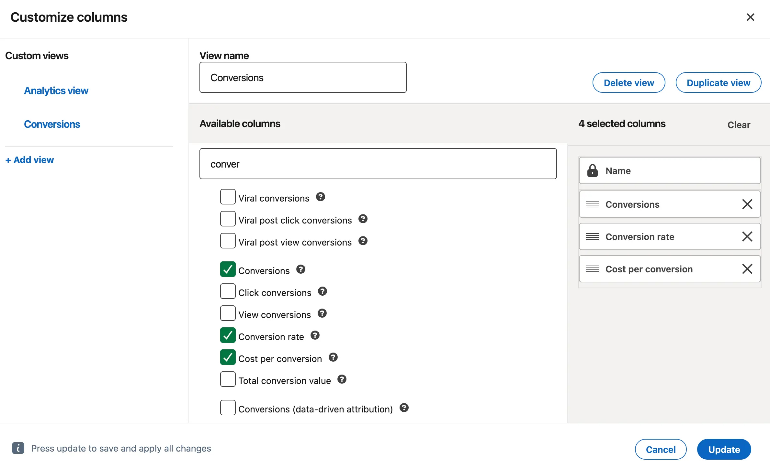Switch to Analytics view
Viewport: 770px width, 470px height.
(56, 91)
